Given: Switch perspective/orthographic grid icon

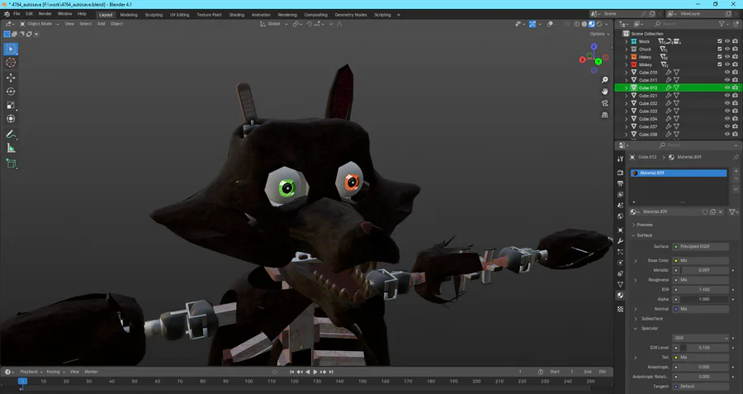Looking at the screenshot, I should click(604, 115).
